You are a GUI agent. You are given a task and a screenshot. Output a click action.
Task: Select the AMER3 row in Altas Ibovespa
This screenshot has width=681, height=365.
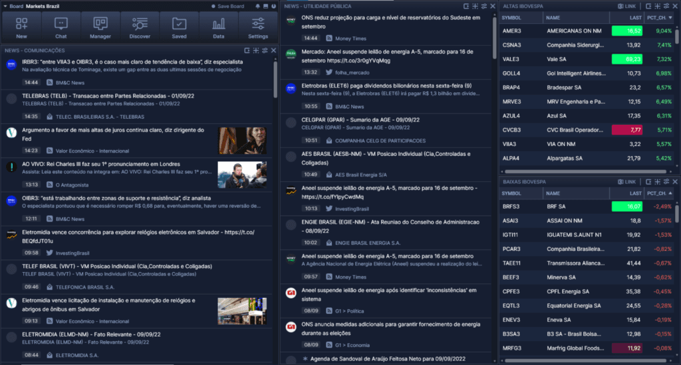(587, 31)
